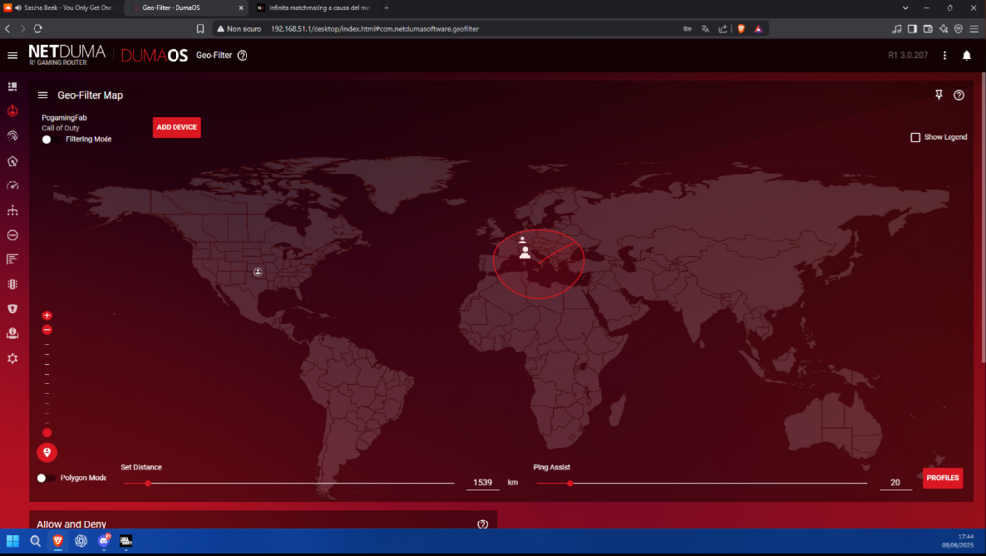Screen dimensions: 986x556
Task: Click the 'PogamingFab' device name
Action: click(64, 117)
